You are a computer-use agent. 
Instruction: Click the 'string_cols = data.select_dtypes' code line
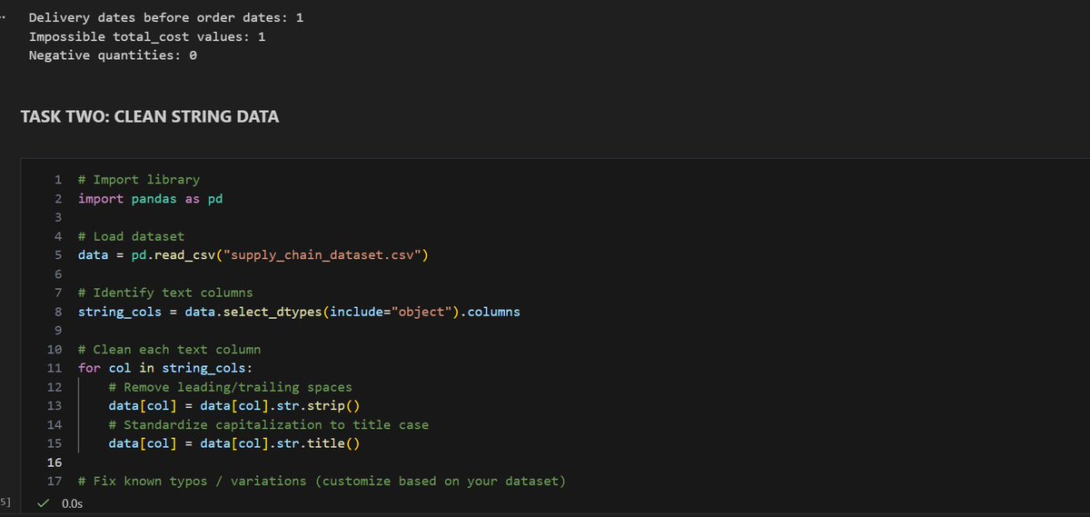(300, 312)
